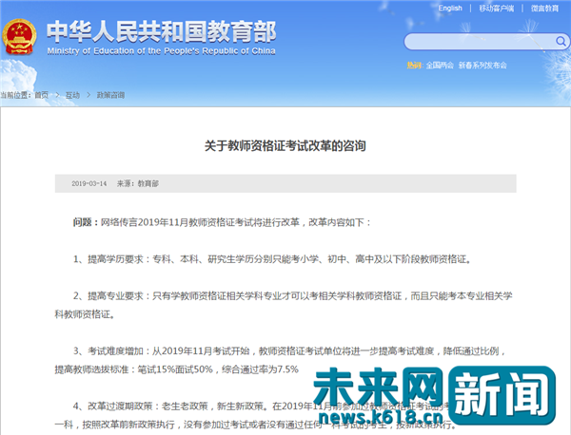Click the paragraph starting 4、改革过渡期政策
The width and height of the screenshot is (571, 435).
255,415
